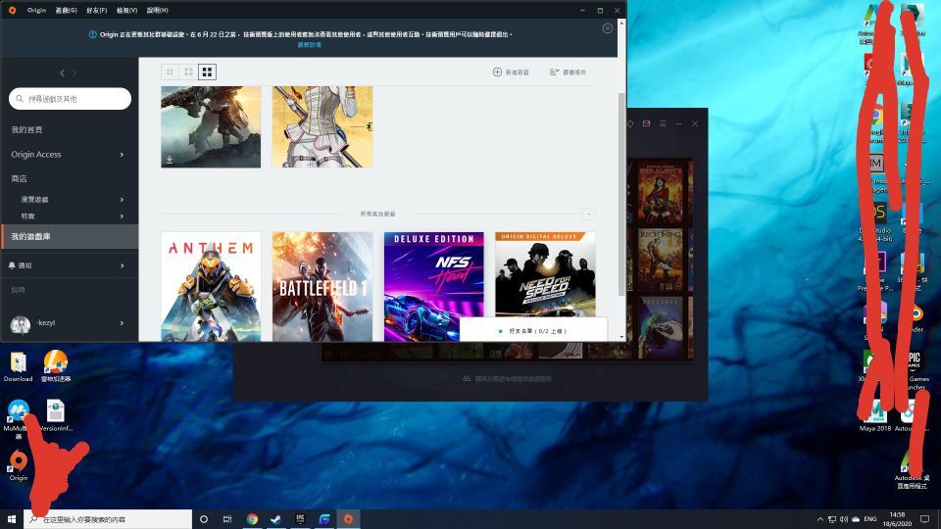The image size is (941, 529).
Task: Click mail icon in background launcher
Action: tap(646, 123)
